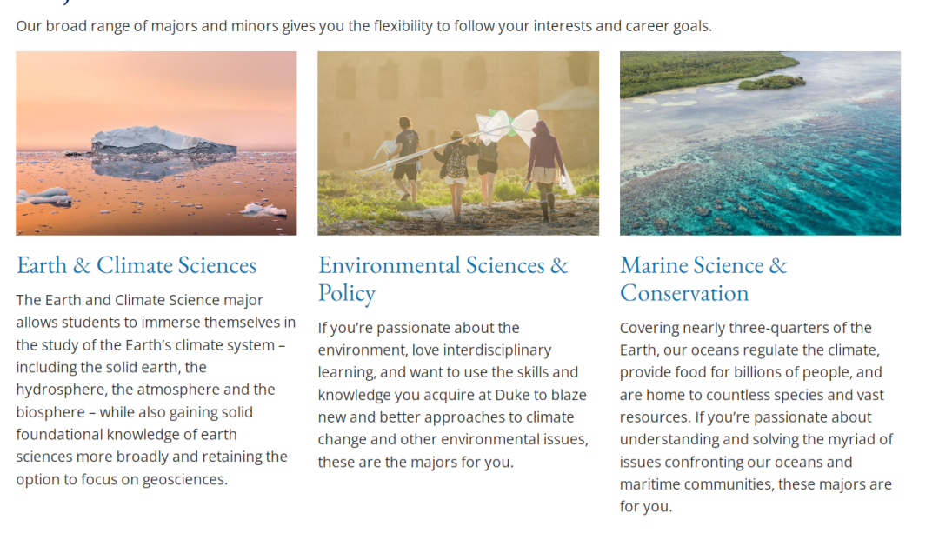Click the aerial coral reef photo

(x=760, y=143)
